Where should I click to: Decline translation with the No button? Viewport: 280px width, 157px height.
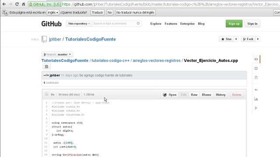[x=110, y=13]
